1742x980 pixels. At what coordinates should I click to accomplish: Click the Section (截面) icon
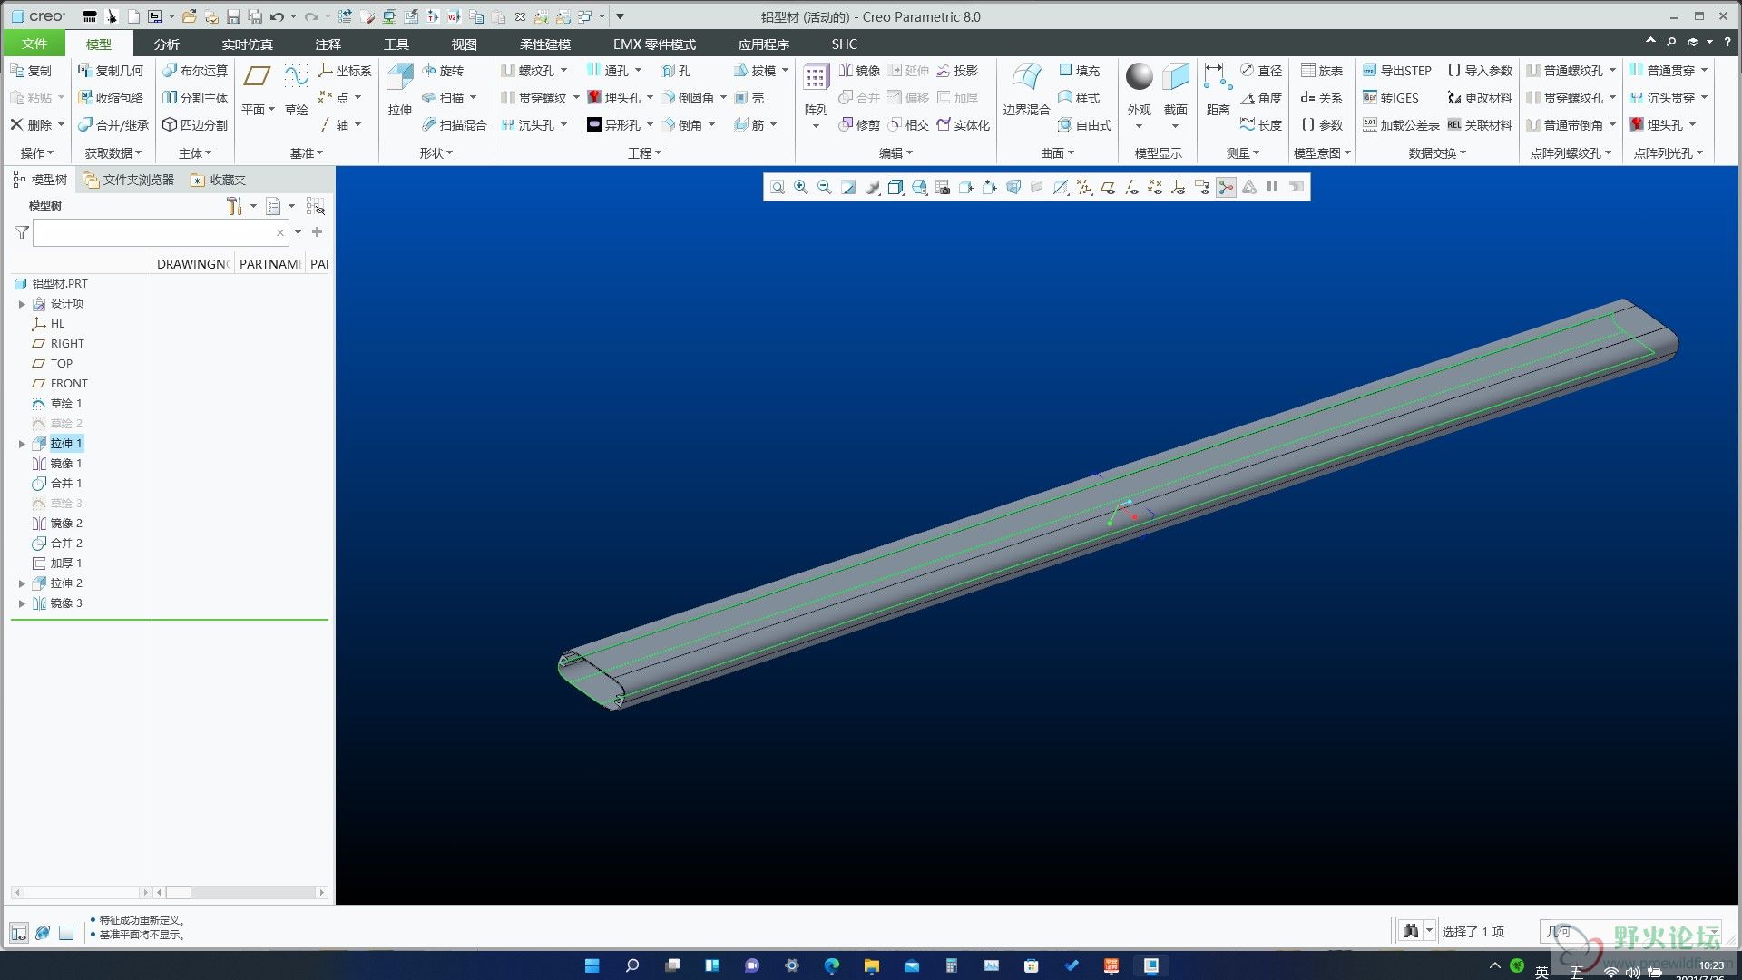pyautogui.click(x=1176, y=77)
